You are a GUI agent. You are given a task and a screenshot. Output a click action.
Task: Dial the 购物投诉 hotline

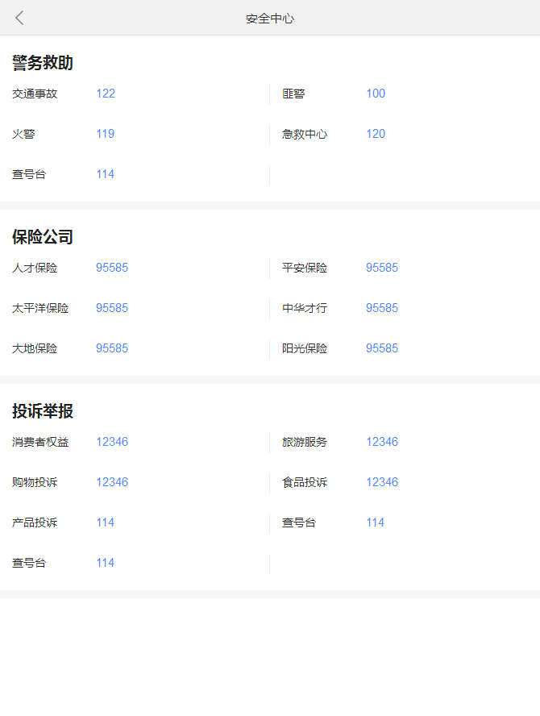tap(112, 482)
